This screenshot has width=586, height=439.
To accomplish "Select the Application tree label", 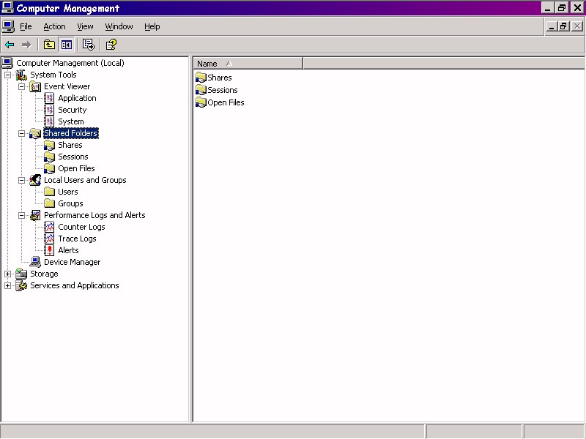I will tap(77, 98).
